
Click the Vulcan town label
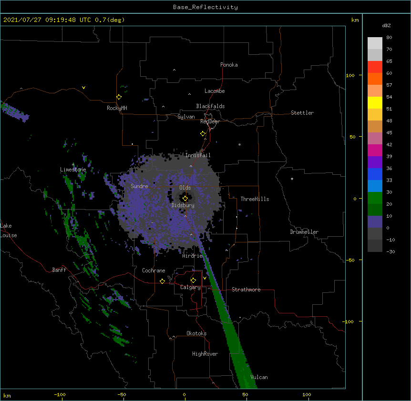[x=259, y=377]
